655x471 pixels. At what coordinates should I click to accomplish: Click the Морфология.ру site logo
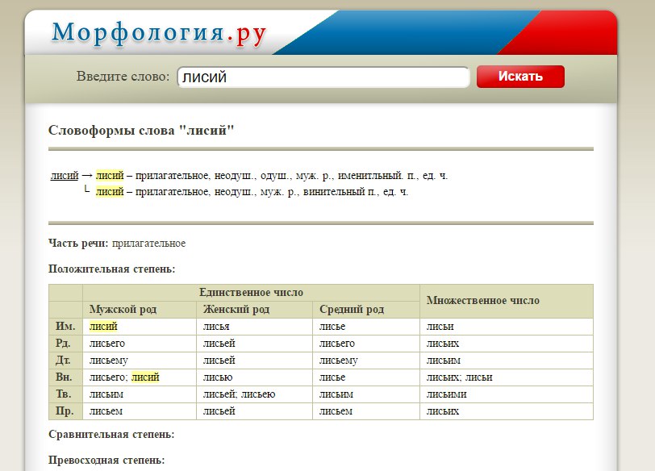coord(160,33)
